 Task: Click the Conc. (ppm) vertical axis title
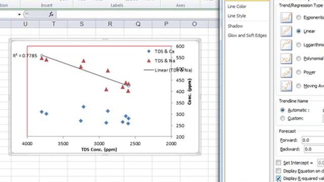click(189, 92)
